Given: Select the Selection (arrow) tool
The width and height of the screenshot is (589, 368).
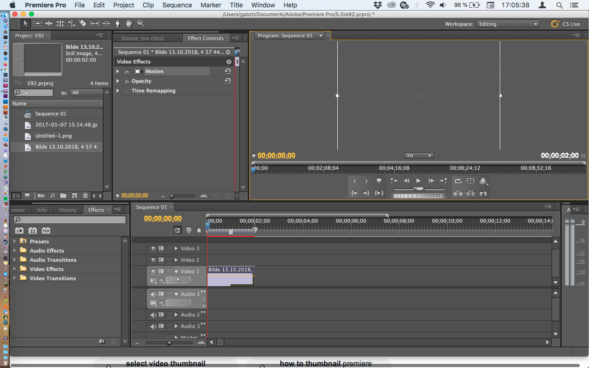Looking at the screenshot, I should pyautogui.click(x=26, y=23).
